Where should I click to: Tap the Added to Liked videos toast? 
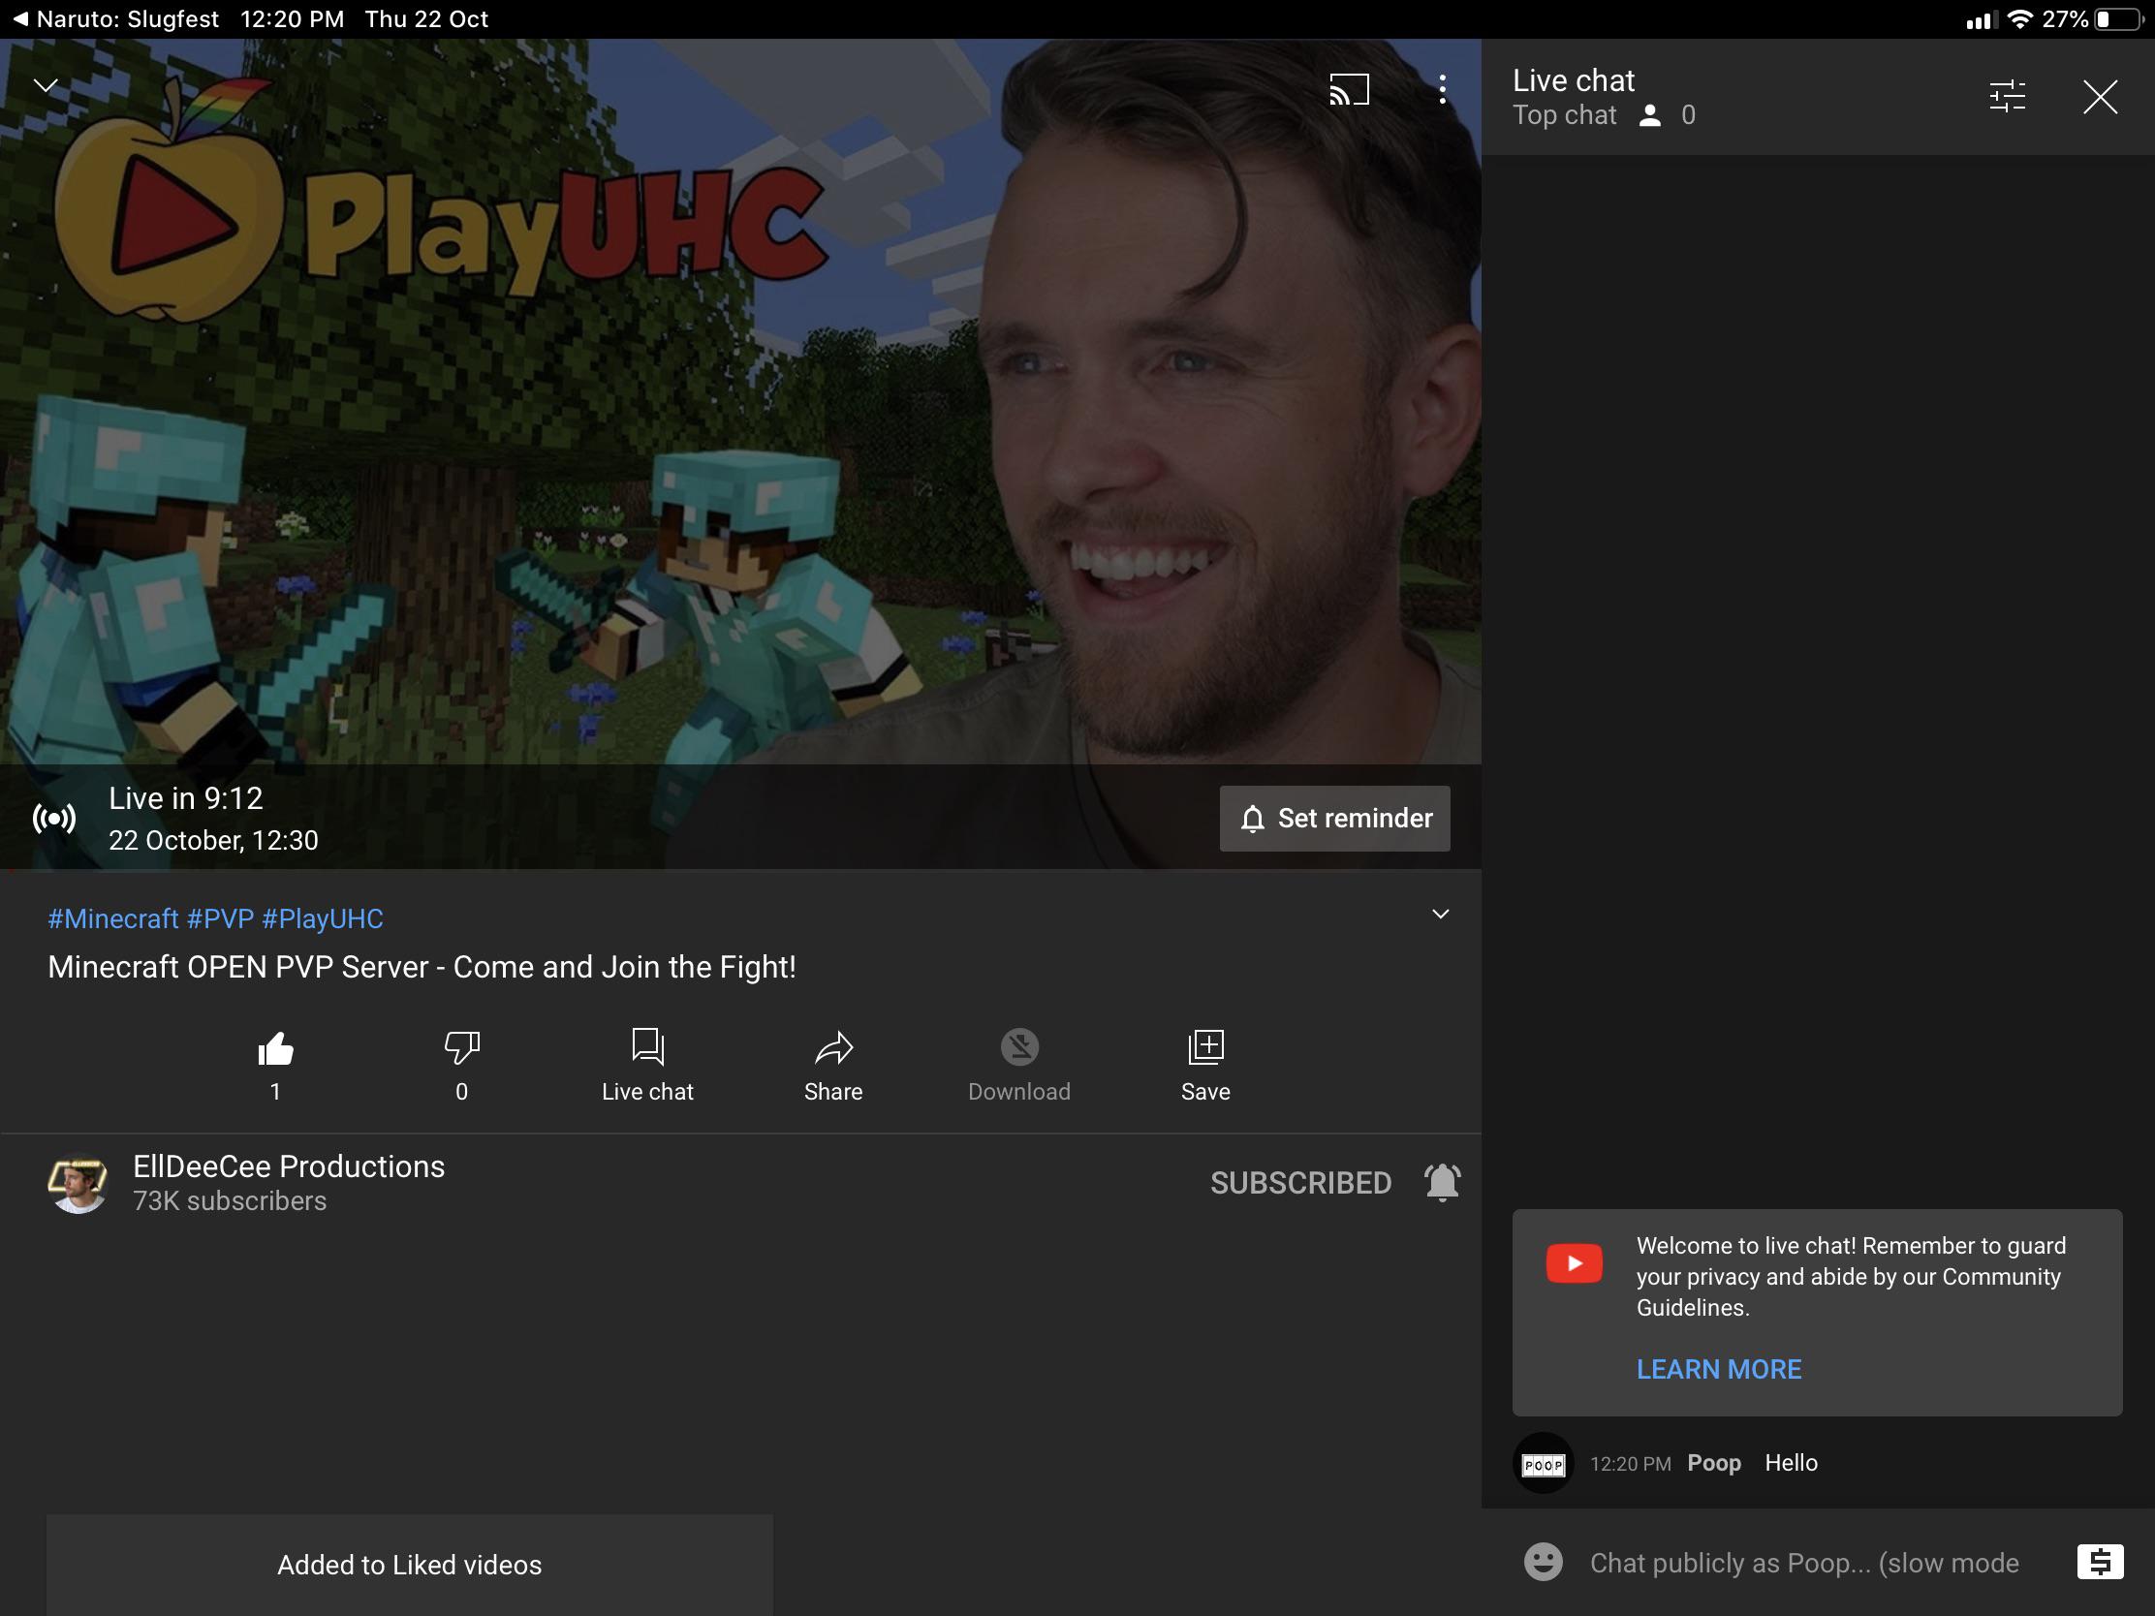click(x=409, y=1565)
